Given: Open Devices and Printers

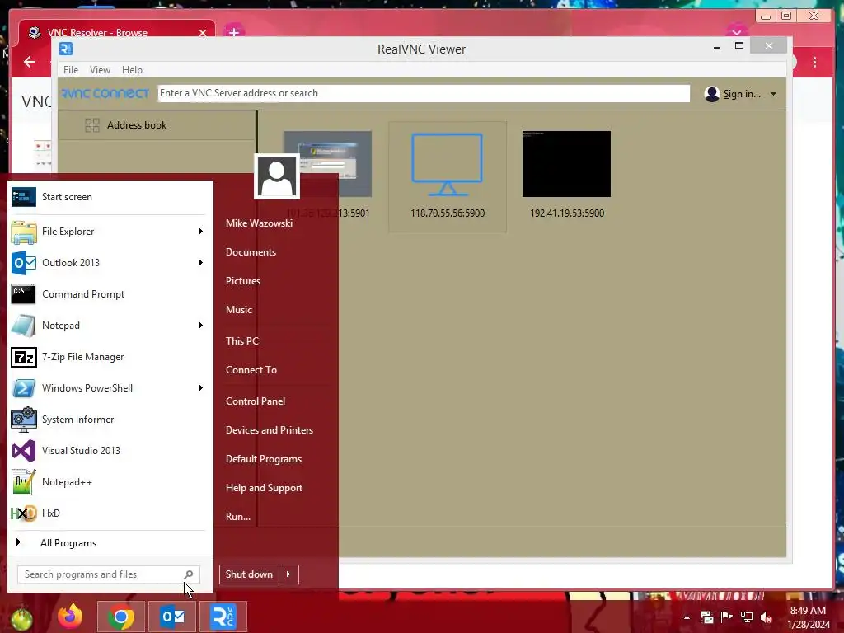Looking at the screenshot, I should point(270,430).
